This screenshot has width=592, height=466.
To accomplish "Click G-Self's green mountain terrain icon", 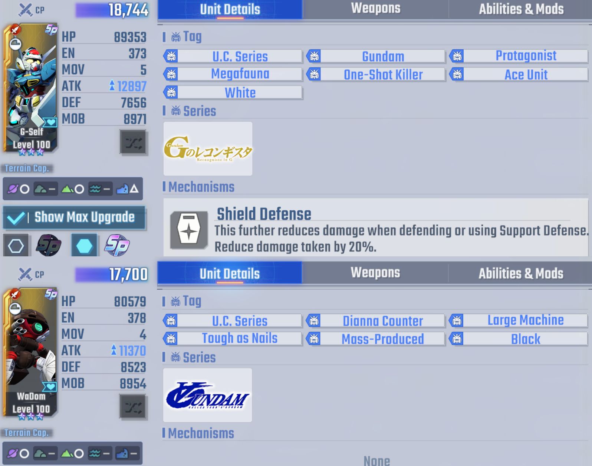I will (x=67, y=189).
